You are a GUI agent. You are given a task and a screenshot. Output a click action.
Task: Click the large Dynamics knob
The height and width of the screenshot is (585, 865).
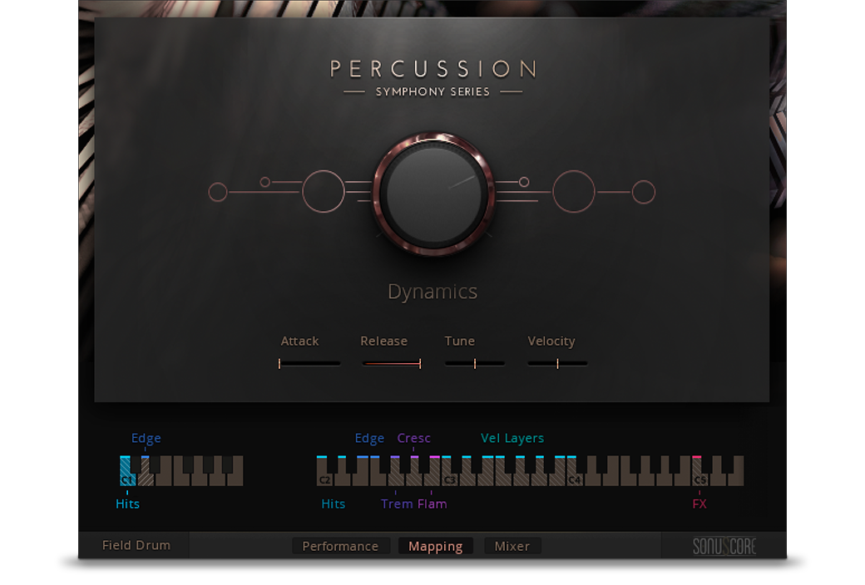pos(433,194)
